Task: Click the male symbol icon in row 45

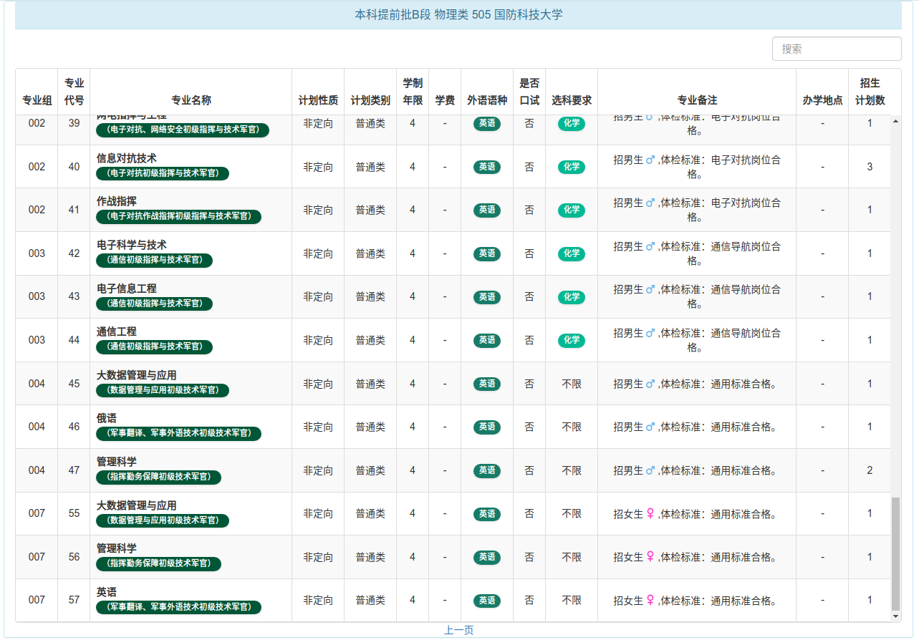Action: 650,384
